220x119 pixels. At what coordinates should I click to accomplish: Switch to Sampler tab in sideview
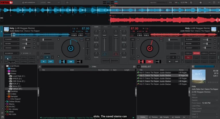point(164,117)
